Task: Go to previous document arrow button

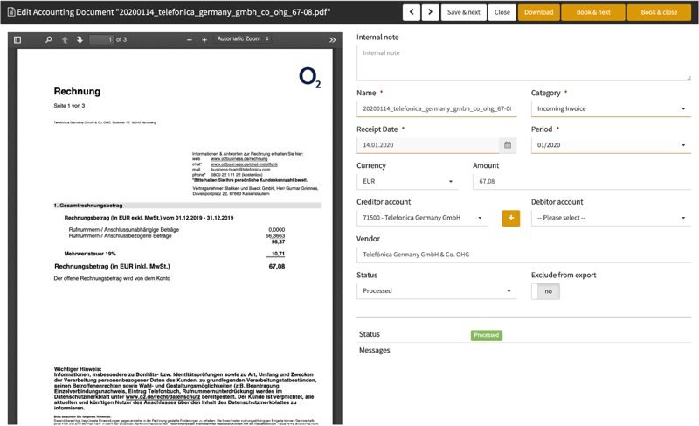Action: pyautogui.click(x=412, y=12)
